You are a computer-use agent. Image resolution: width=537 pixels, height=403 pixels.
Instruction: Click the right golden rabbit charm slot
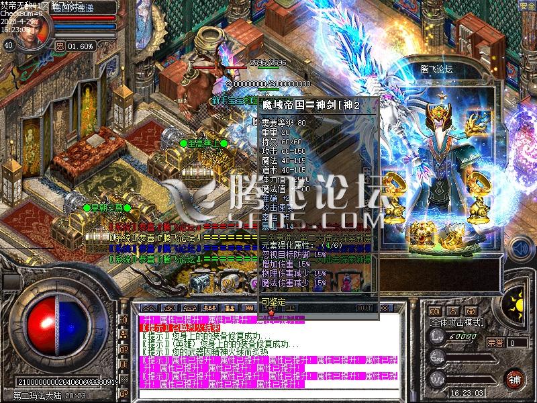(481, 209)
